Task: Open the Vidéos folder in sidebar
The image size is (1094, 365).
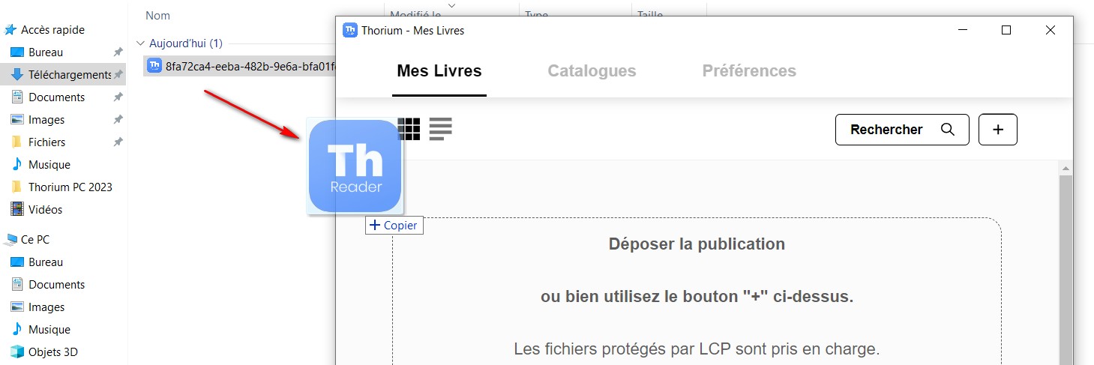Action: coord(45,209)
